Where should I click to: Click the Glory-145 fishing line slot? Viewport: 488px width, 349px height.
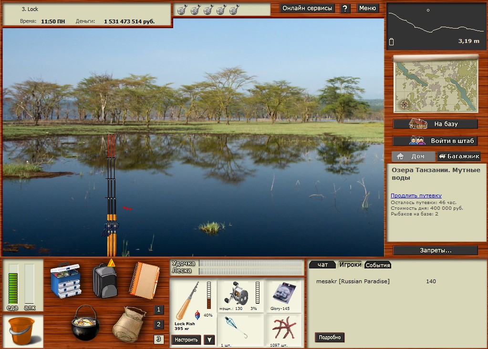point(284,296)
